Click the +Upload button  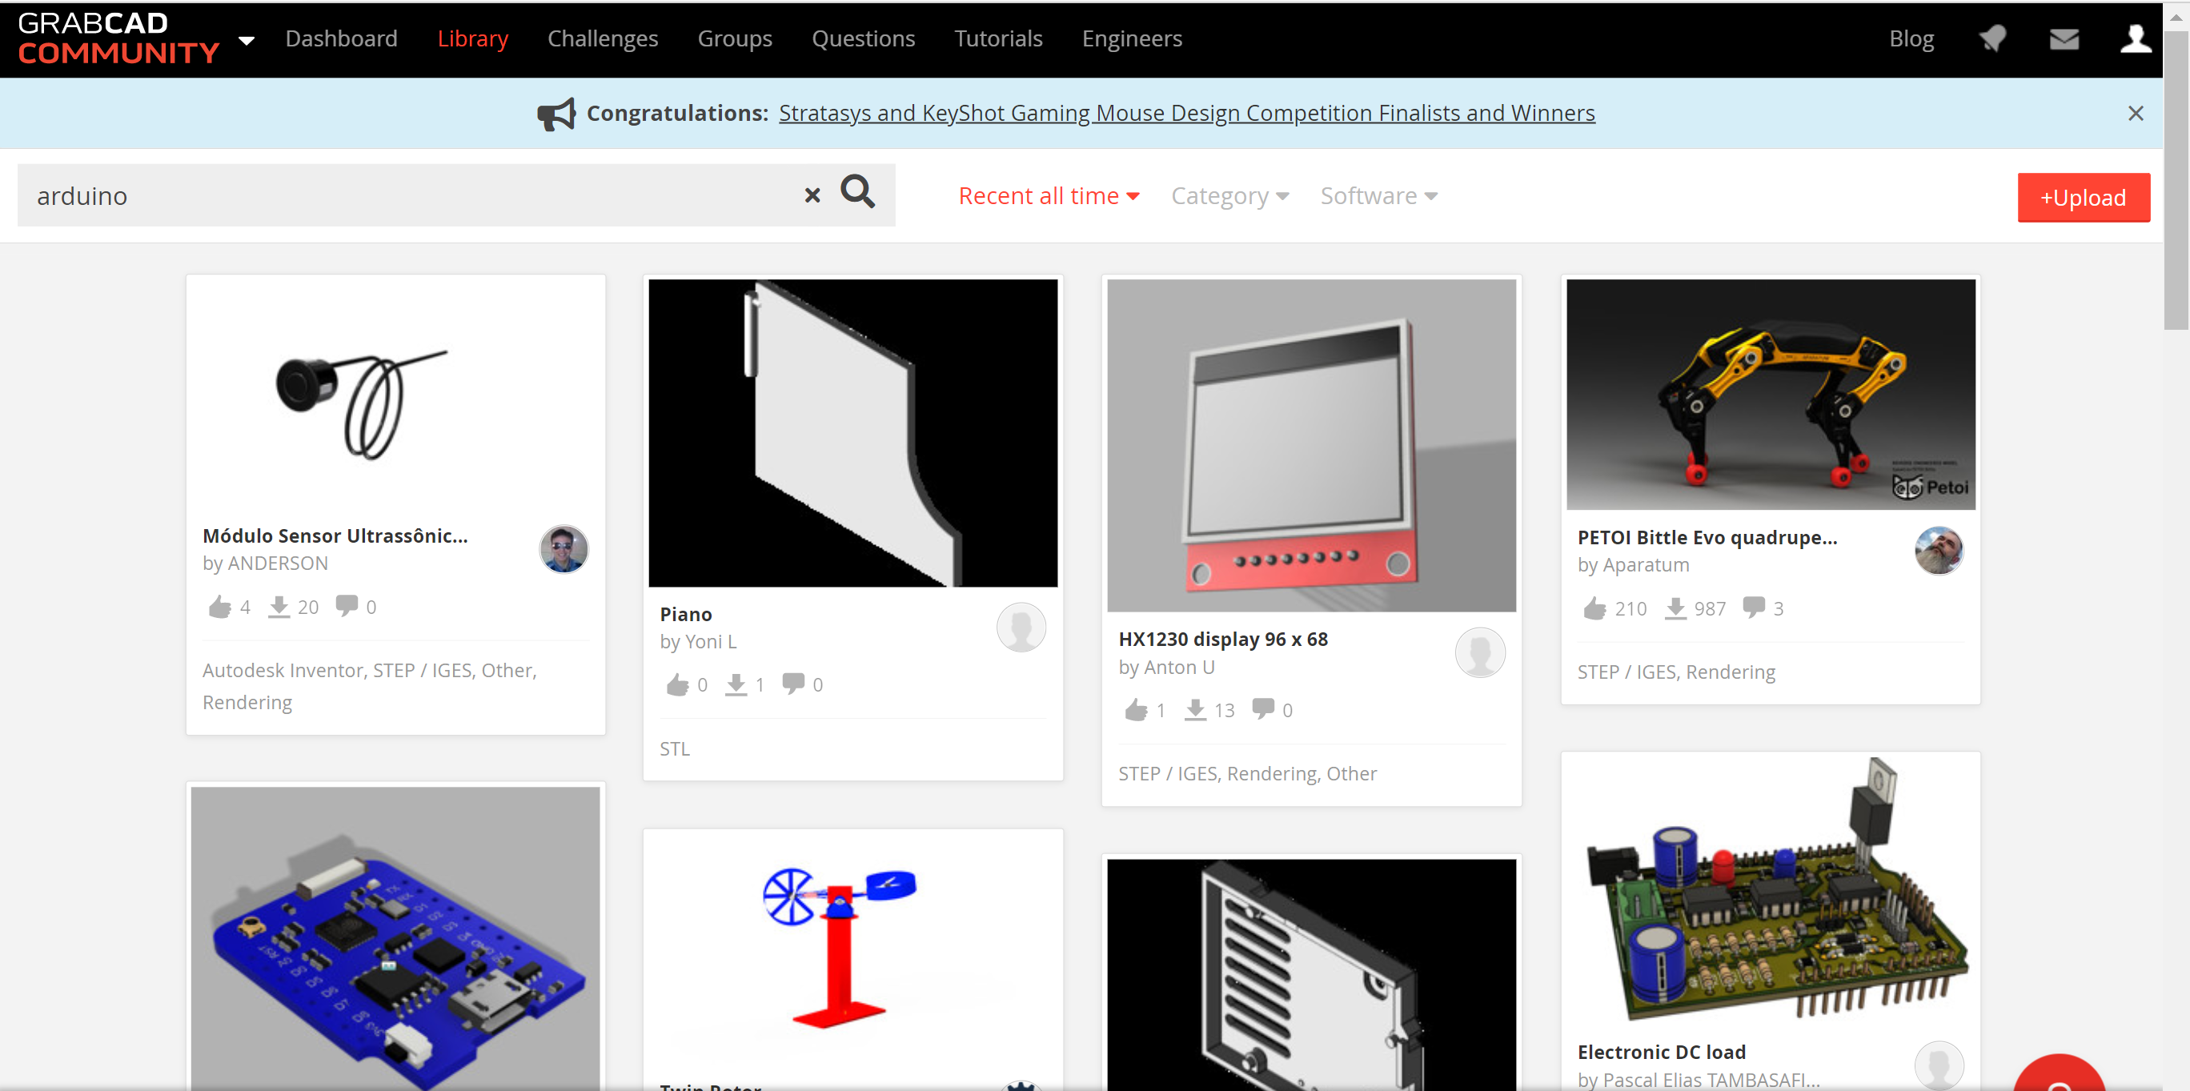[2083, 197]
